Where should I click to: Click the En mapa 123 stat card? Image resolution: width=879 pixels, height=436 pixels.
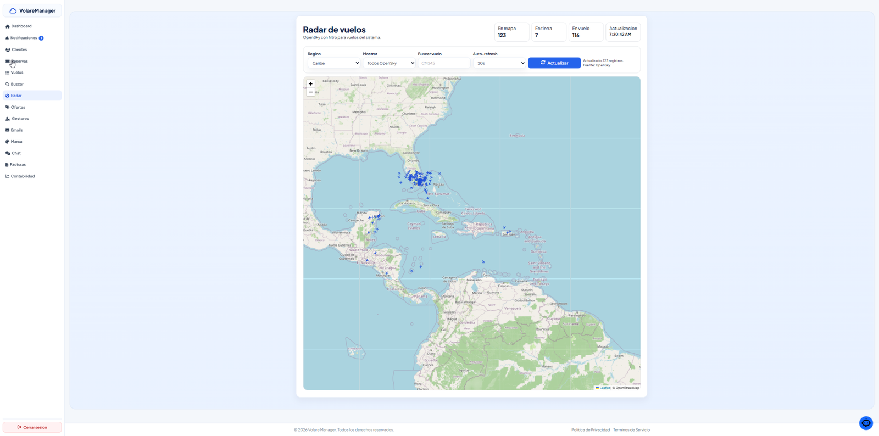coord(511,32)
